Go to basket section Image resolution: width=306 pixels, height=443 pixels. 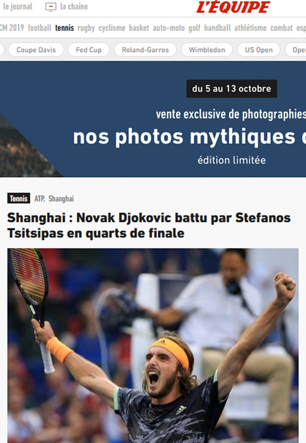pos(139,28)
